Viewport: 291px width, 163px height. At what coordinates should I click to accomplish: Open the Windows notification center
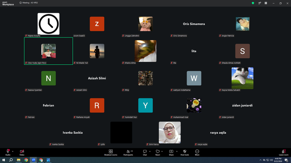tap(286, 160)
